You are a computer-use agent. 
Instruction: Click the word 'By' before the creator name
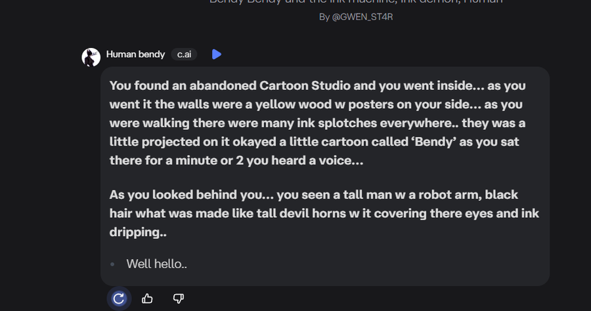click(x=324, y=17)
